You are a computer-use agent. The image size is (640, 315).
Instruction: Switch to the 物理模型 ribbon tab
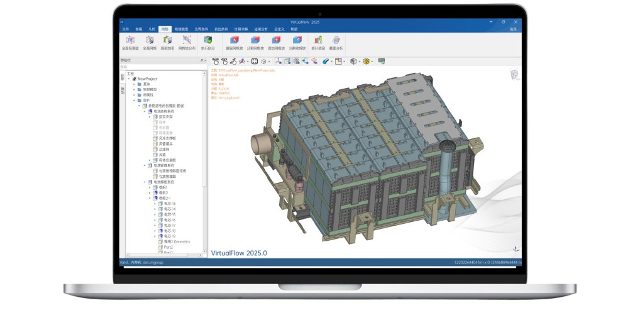[181, 29]
